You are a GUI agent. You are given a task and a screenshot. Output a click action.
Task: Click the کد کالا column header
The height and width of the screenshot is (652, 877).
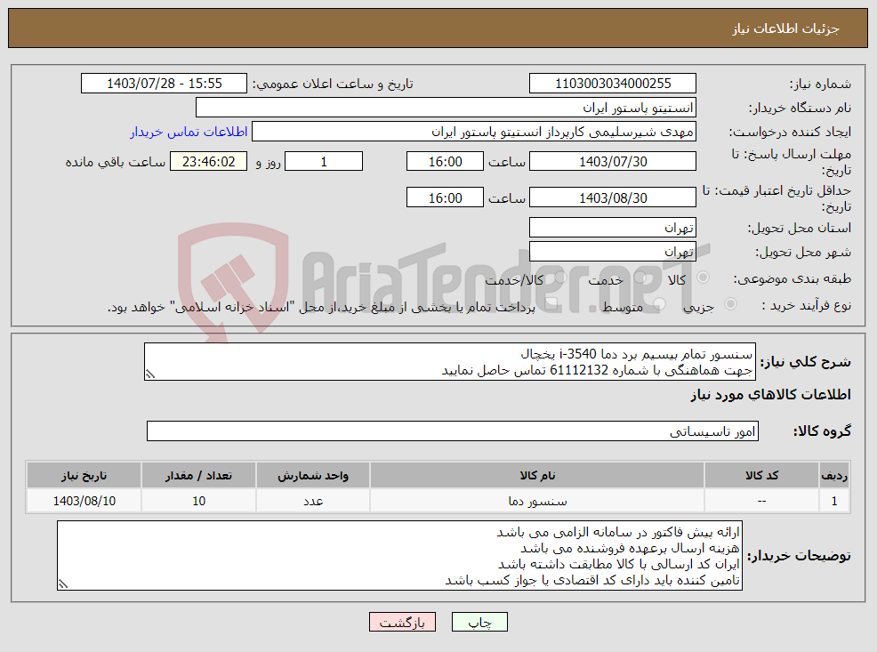tap(761, 475)
